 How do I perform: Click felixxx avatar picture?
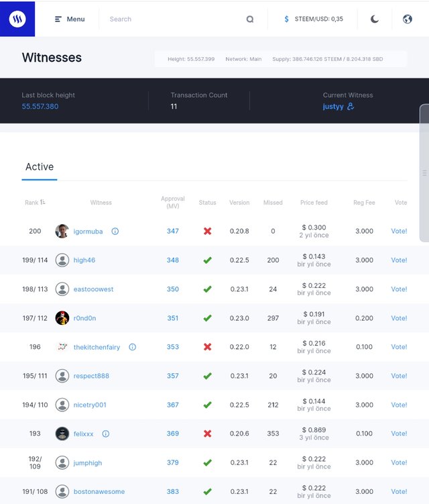coord(62,434)
